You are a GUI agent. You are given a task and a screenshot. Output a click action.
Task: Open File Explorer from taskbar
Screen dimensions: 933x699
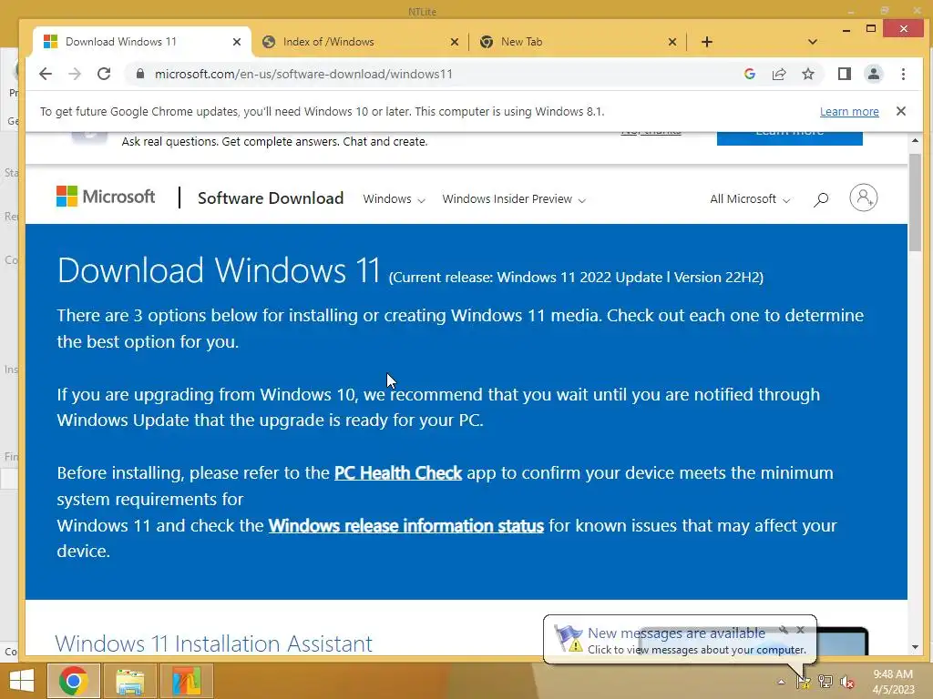130,681
